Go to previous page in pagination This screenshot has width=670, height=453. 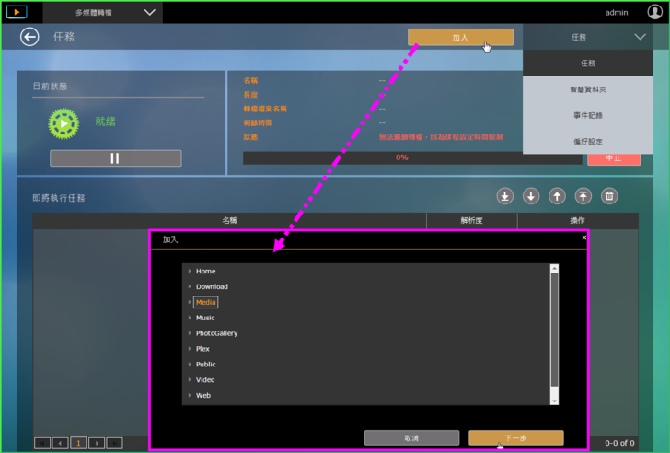(60, 443)
